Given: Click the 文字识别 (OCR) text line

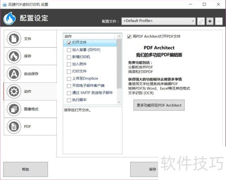Looking at the screenshot, I should tap(141, 93).
